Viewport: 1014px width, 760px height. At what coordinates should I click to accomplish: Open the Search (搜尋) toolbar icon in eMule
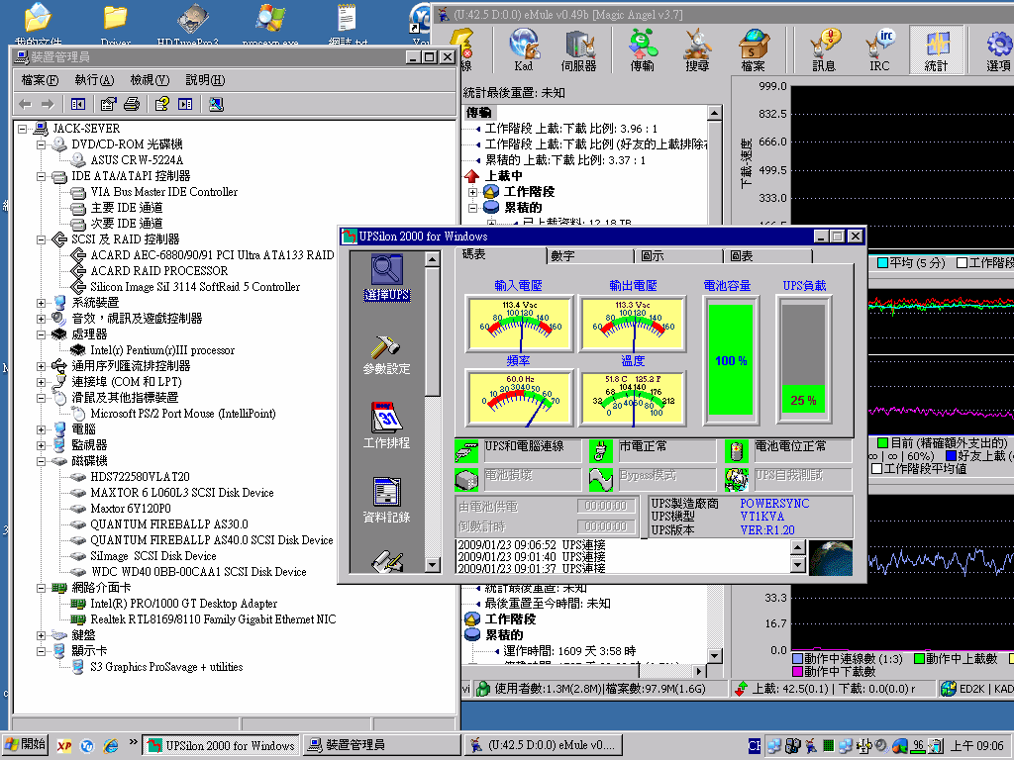click(697, 49)
